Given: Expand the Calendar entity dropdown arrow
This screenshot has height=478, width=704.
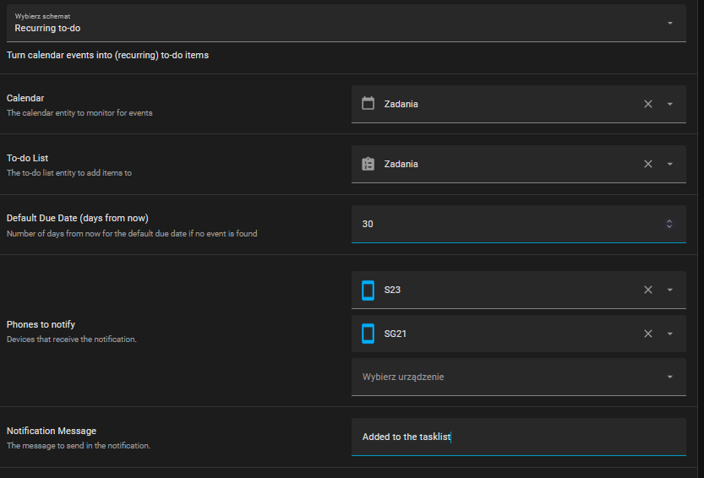Looking at the screenshot, I should [669, 104].
